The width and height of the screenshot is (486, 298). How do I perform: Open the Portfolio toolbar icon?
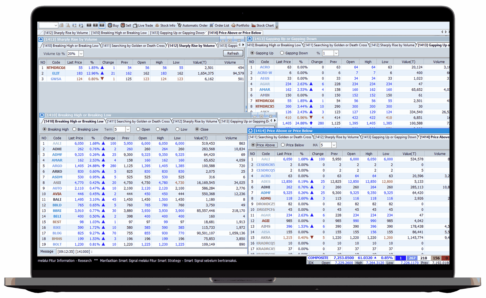click(x=233, y=25)
